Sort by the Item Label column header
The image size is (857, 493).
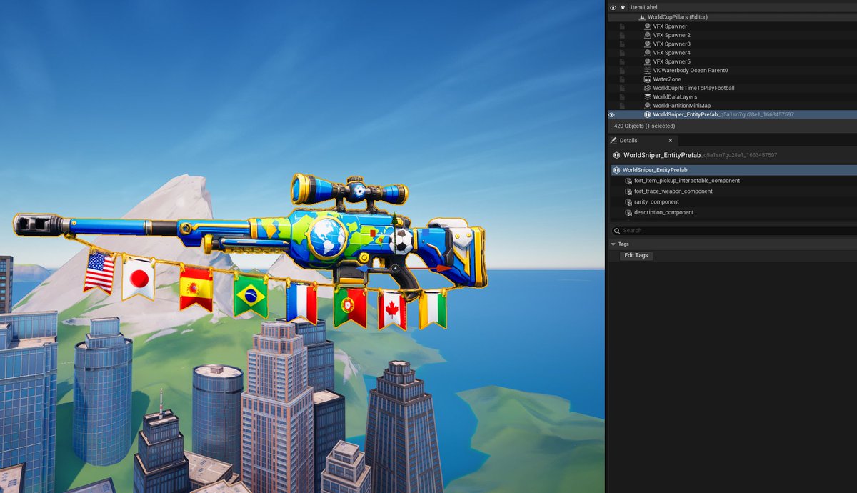pos(644,7)
